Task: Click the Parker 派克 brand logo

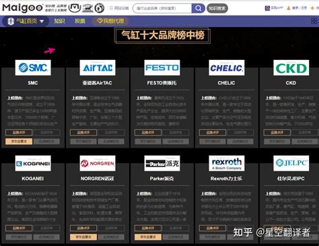Action: click(162, 163)
